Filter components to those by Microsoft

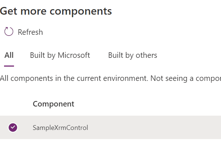[60, 55]
